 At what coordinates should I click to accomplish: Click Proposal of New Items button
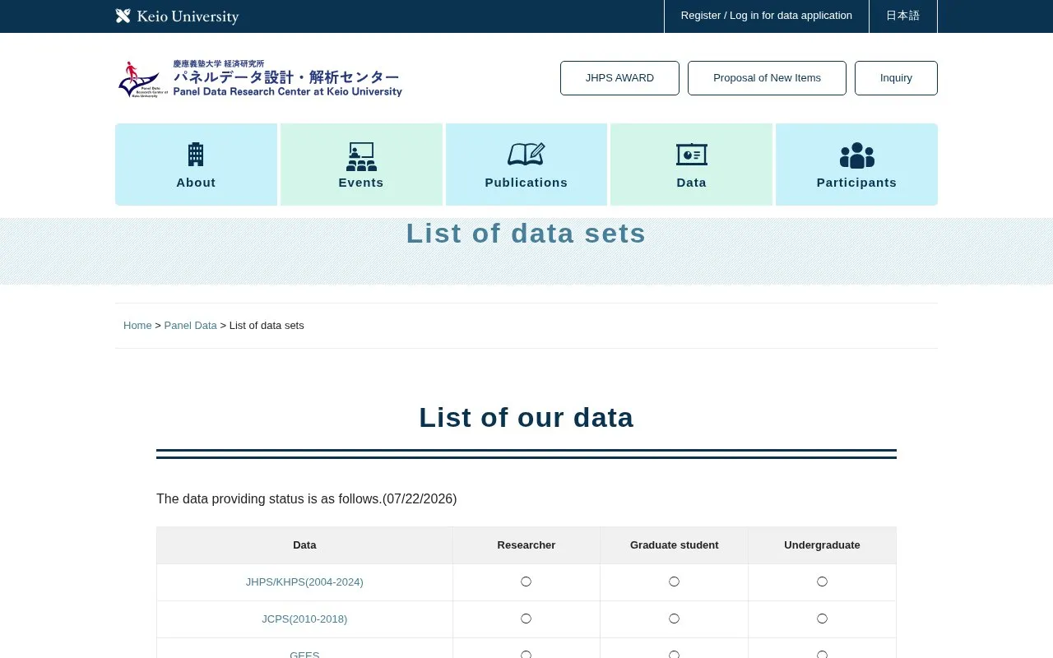point(767,78)
